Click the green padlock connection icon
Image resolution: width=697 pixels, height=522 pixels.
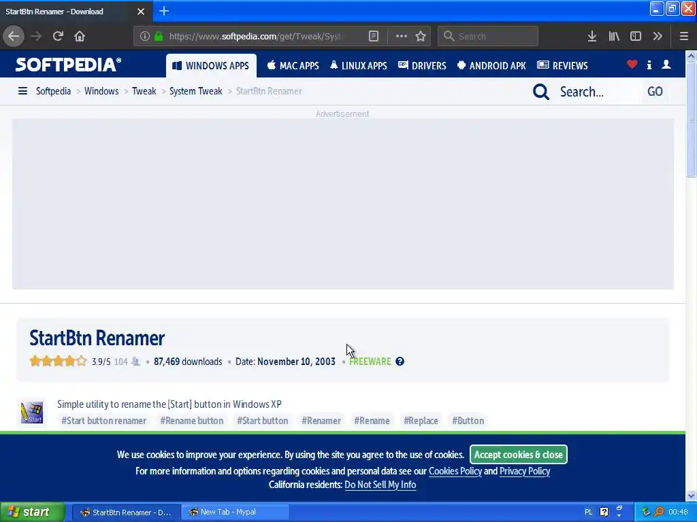tap(158, 36)
